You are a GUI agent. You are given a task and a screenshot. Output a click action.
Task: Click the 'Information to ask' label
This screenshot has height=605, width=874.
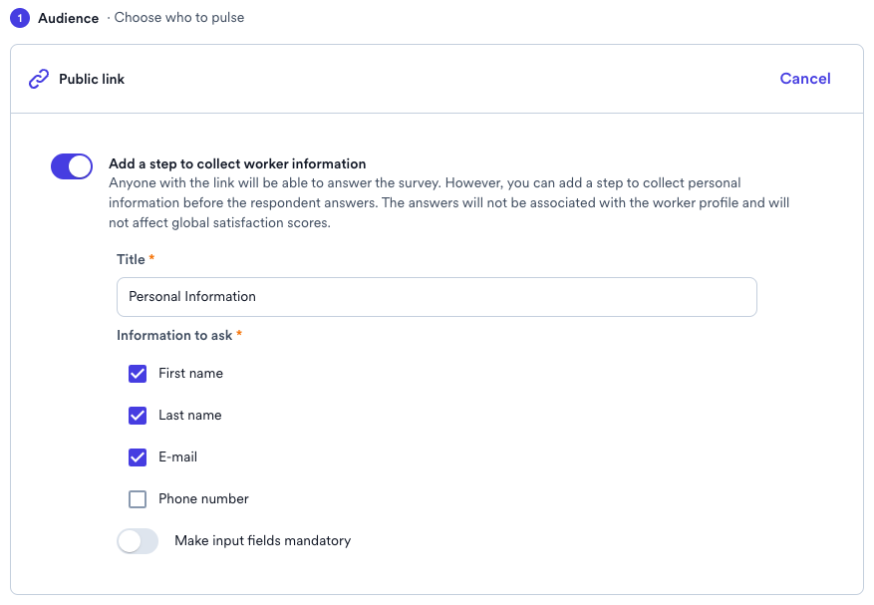click(x=174, y=335)
